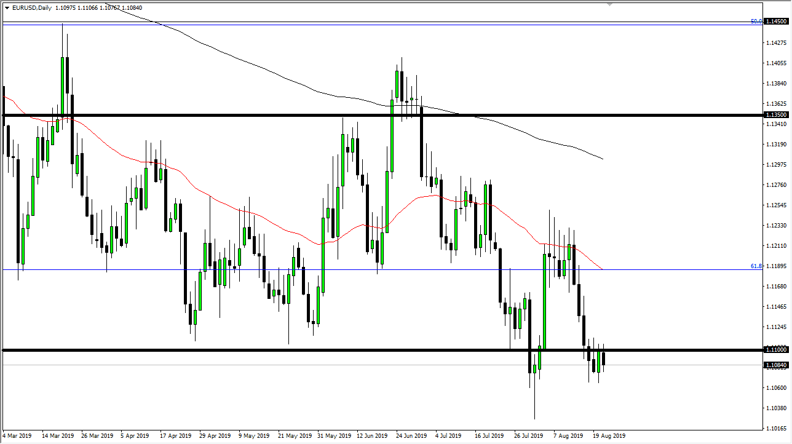Image resolution: width=792 pixels, height=444 pixels.
Task: Click the OHLC value 1.10975 in header
Action: click(66, 8)
